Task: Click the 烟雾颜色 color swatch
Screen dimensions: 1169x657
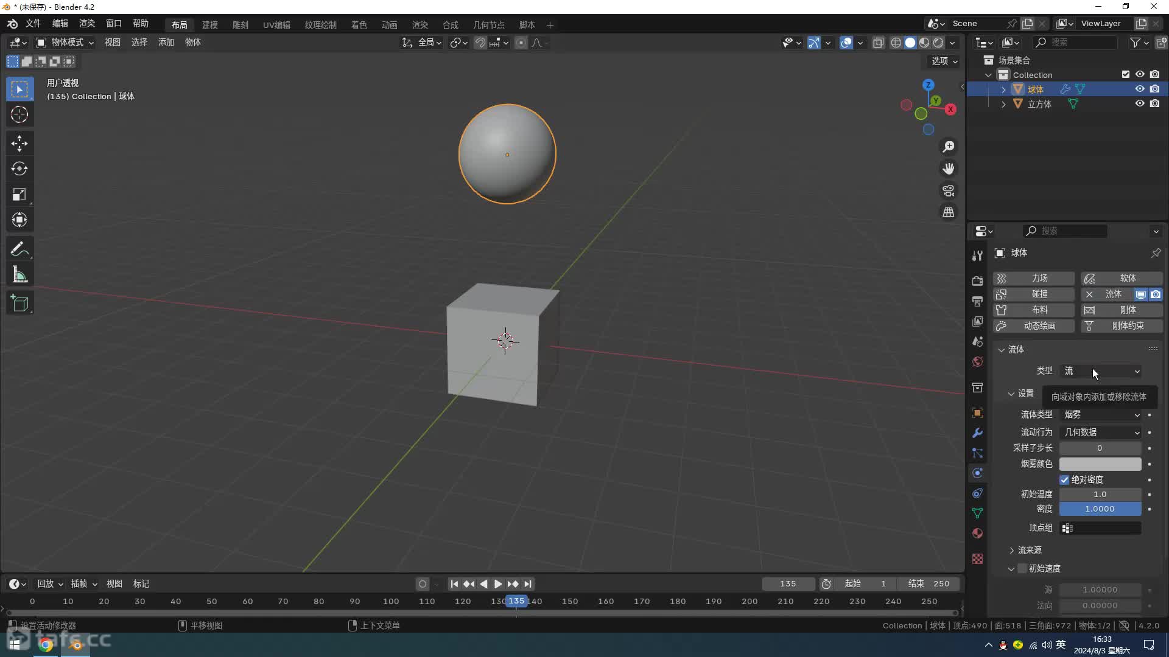Action: pos(1100,464)
